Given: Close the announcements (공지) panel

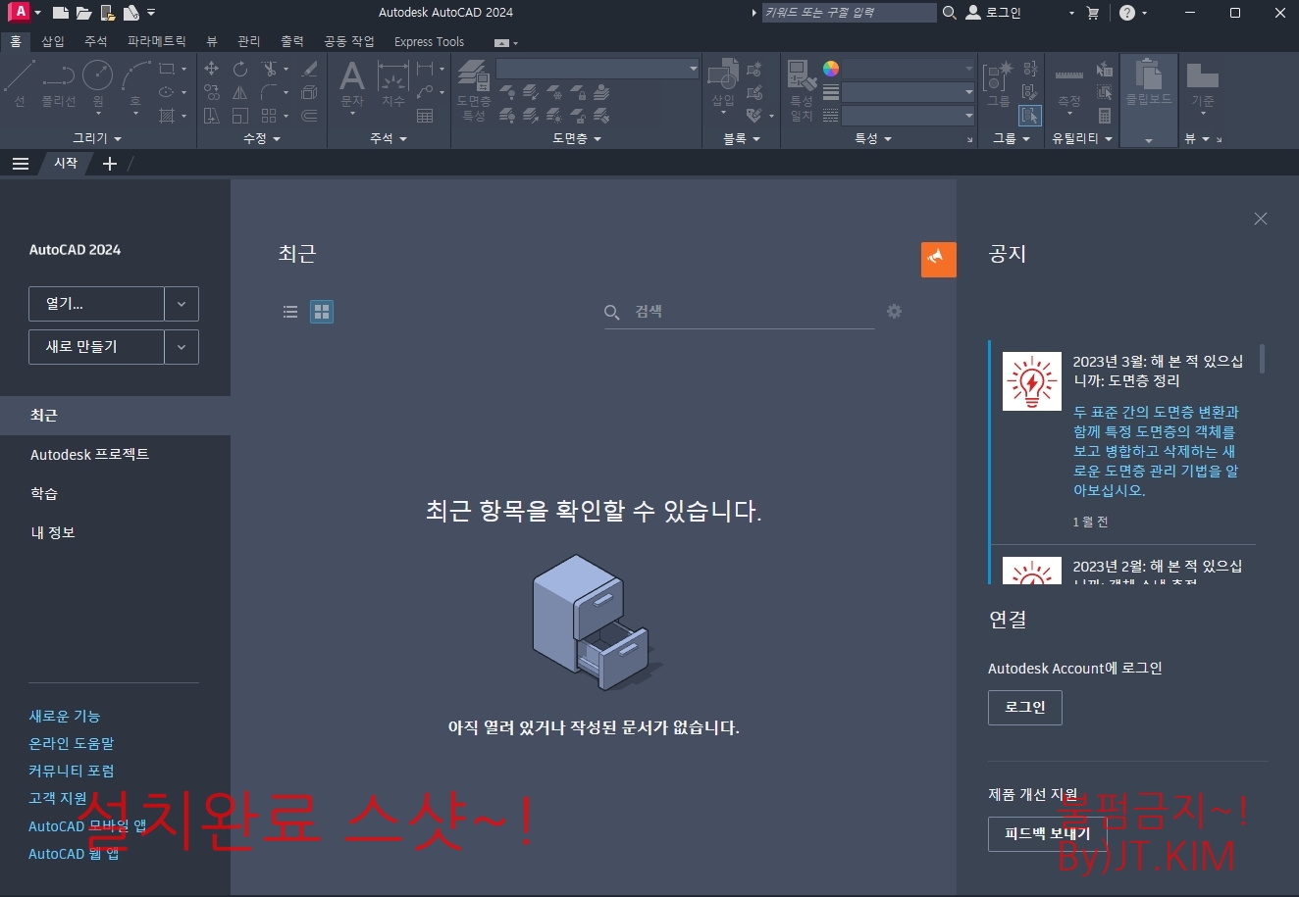Looking at the screenshot, I should pyautogui.click(x=1261, y=219).
